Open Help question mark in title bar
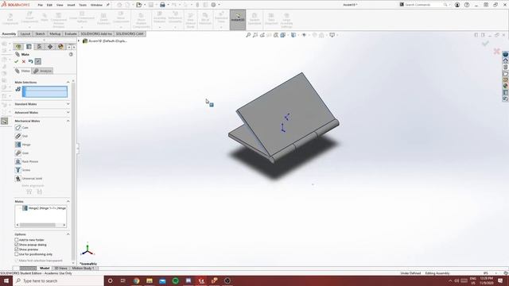 [x=467, y=5]
